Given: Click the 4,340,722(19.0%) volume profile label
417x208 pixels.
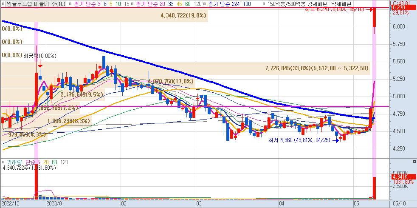Looking at the screenshot, I should tap(183, 16).
